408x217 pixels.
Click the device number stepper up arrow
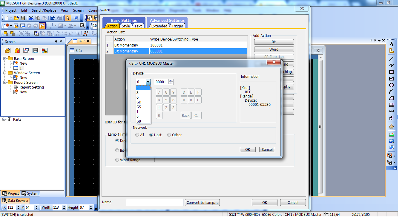[170, 80]
